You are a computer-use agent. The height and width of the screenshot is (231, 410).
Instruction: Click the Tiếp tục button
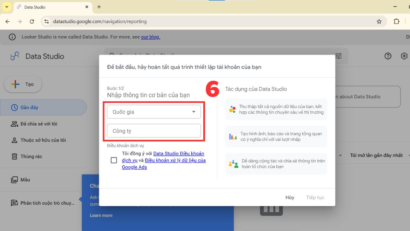315,197
